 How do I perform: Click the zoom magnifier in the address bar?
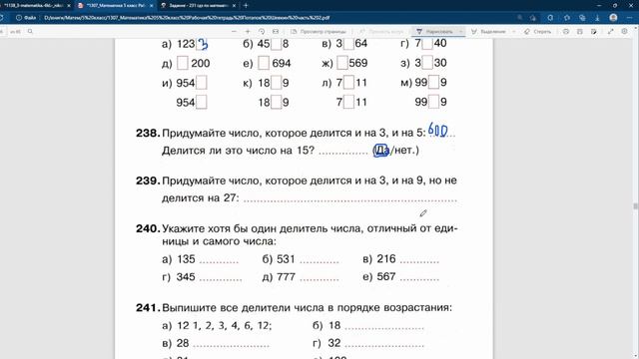coord(519,18)
